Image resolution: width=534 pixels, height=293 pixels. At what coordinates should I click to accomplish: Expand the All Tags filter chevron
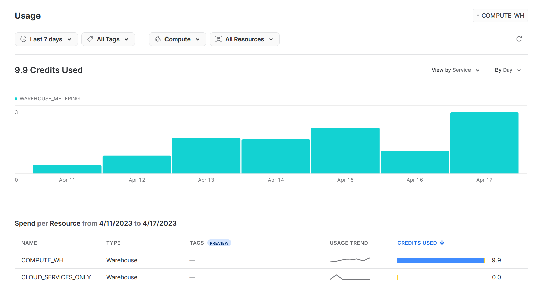click(126, 39)
